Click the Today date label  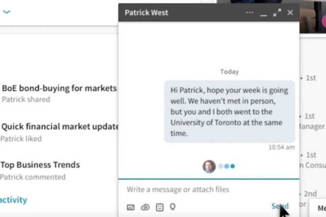coord(229,71)
